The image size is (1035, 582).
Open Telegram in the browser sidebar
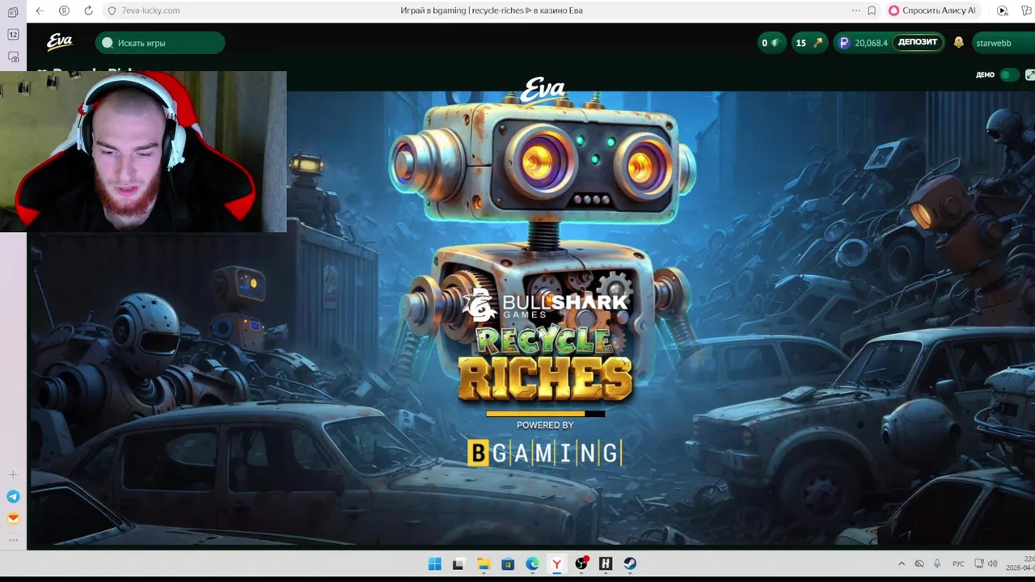pyautogui.click(x=13, y=496)
